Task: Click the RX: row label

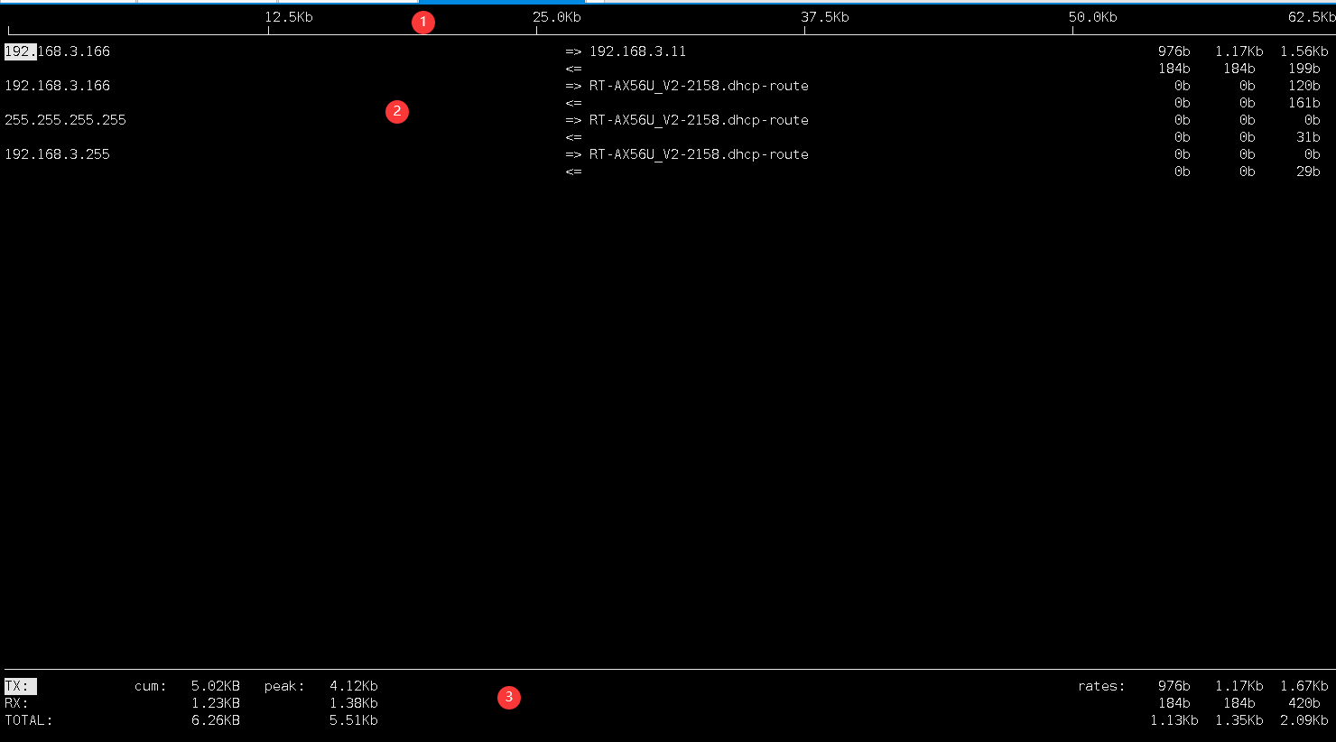Action: [x=16, y=702]
